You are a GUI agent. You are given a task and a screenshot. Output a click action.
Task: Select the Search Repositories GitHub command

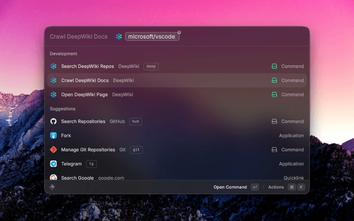177,122
